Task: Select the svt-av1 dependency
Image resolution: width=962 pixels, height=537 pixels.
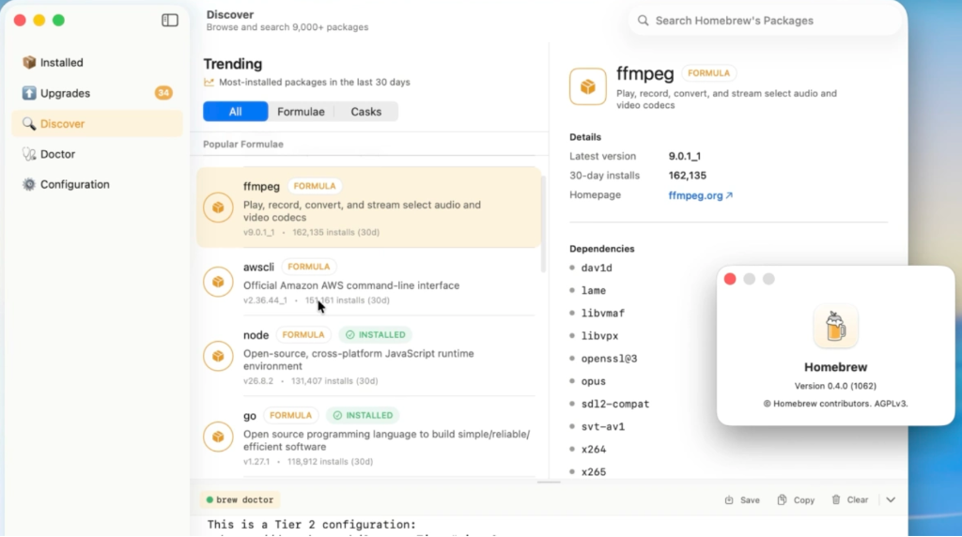Action: pyautogui.click(x=602, y=426)
